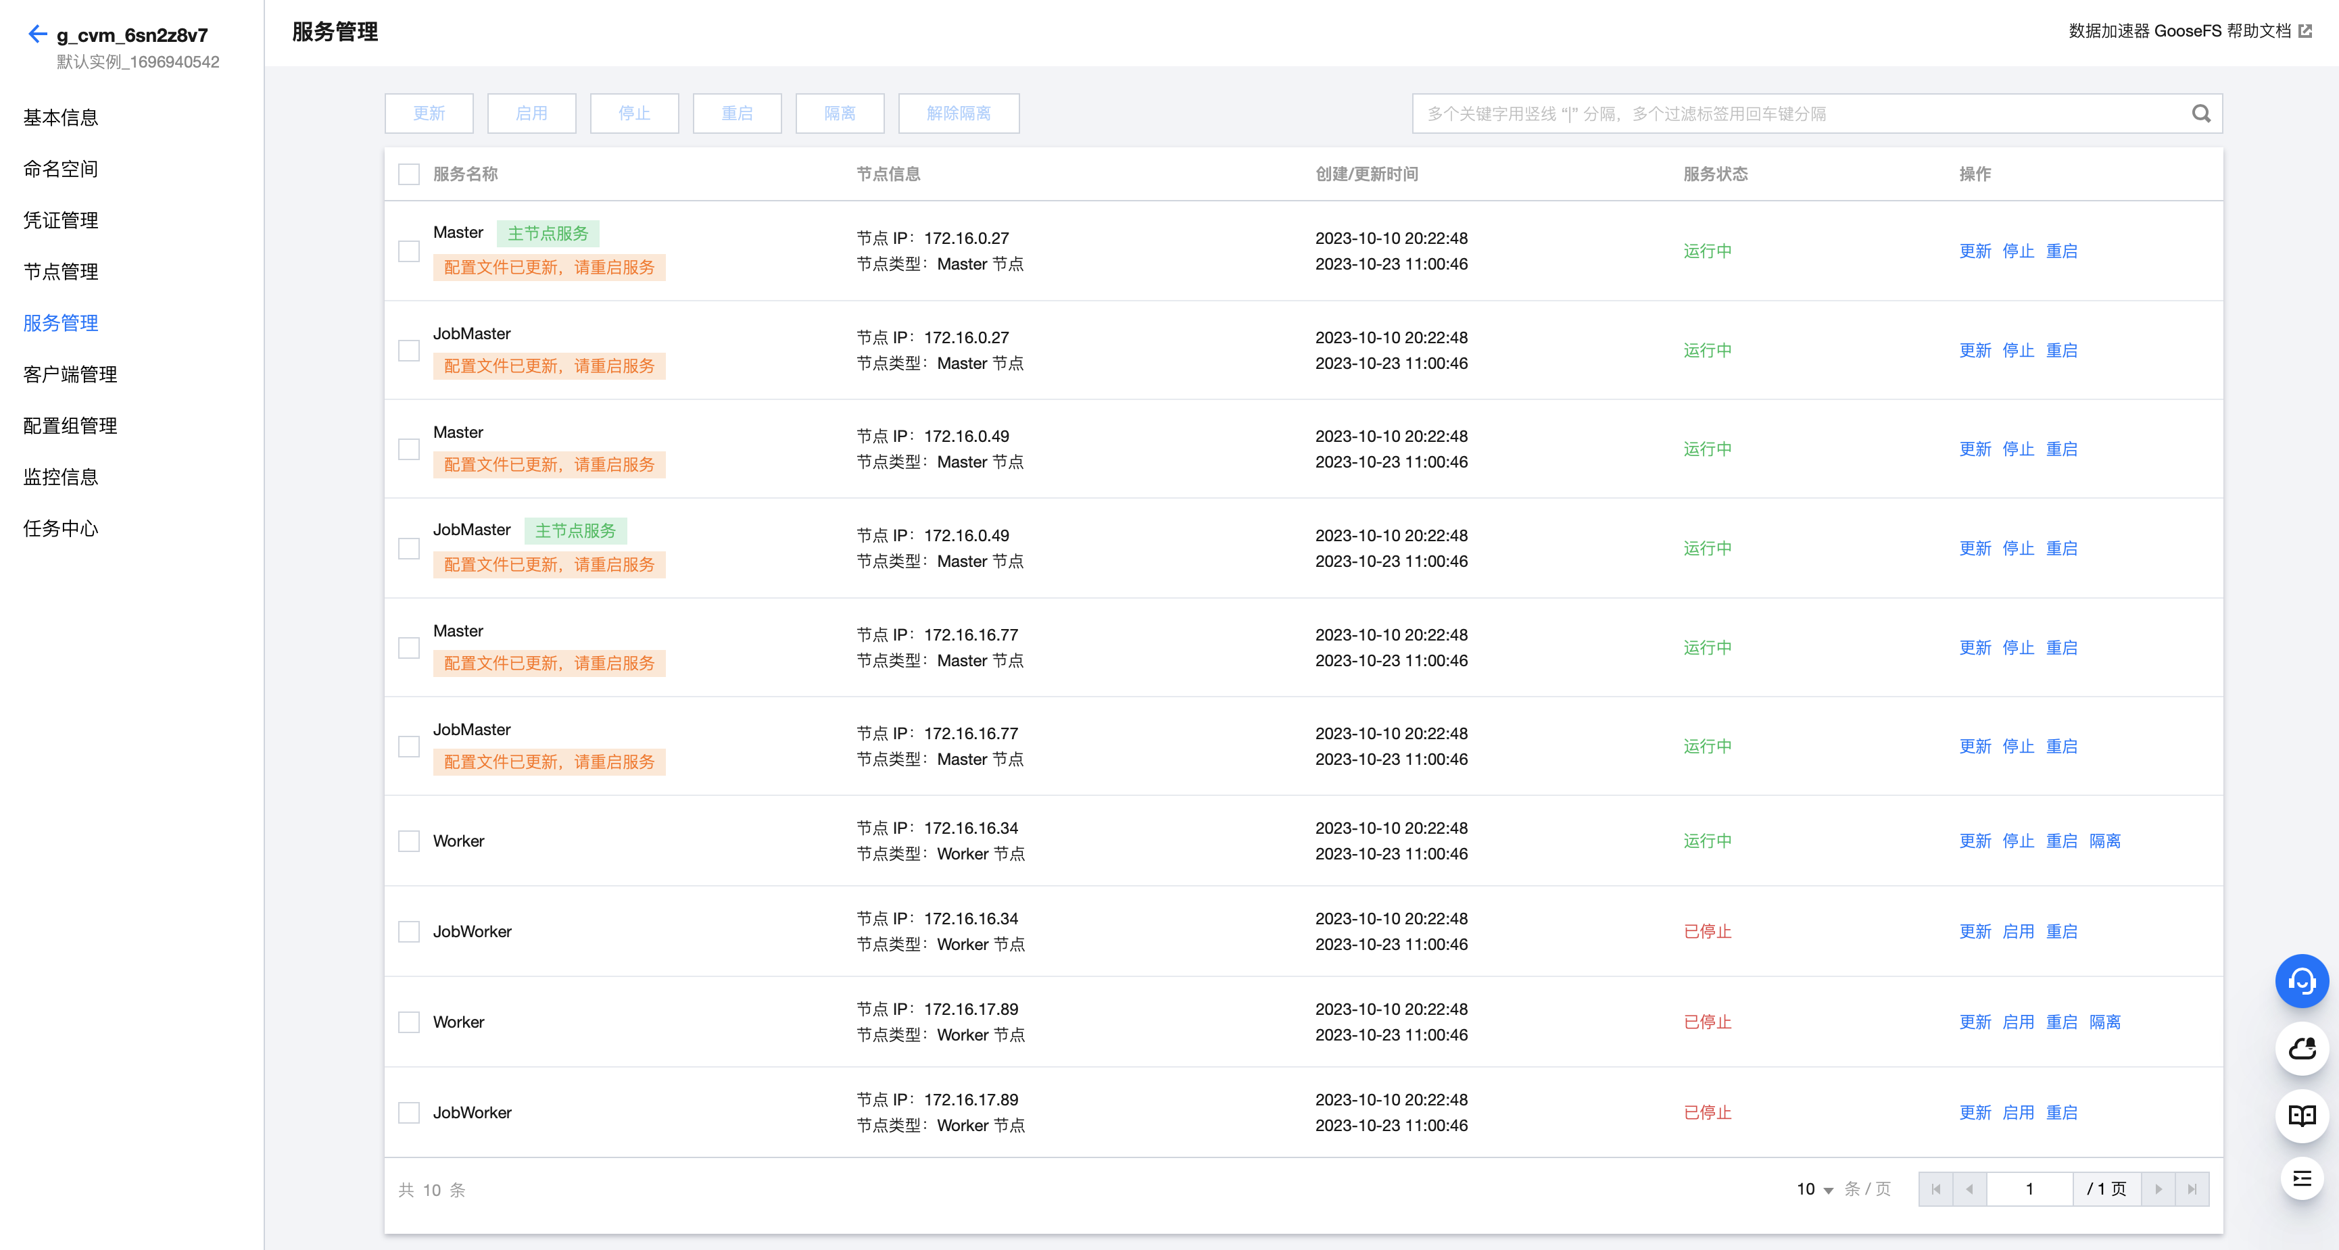Open 监控信息 in the sidebar
This screenshot has width=2339, height=1250.
click(x=61, y=476)
